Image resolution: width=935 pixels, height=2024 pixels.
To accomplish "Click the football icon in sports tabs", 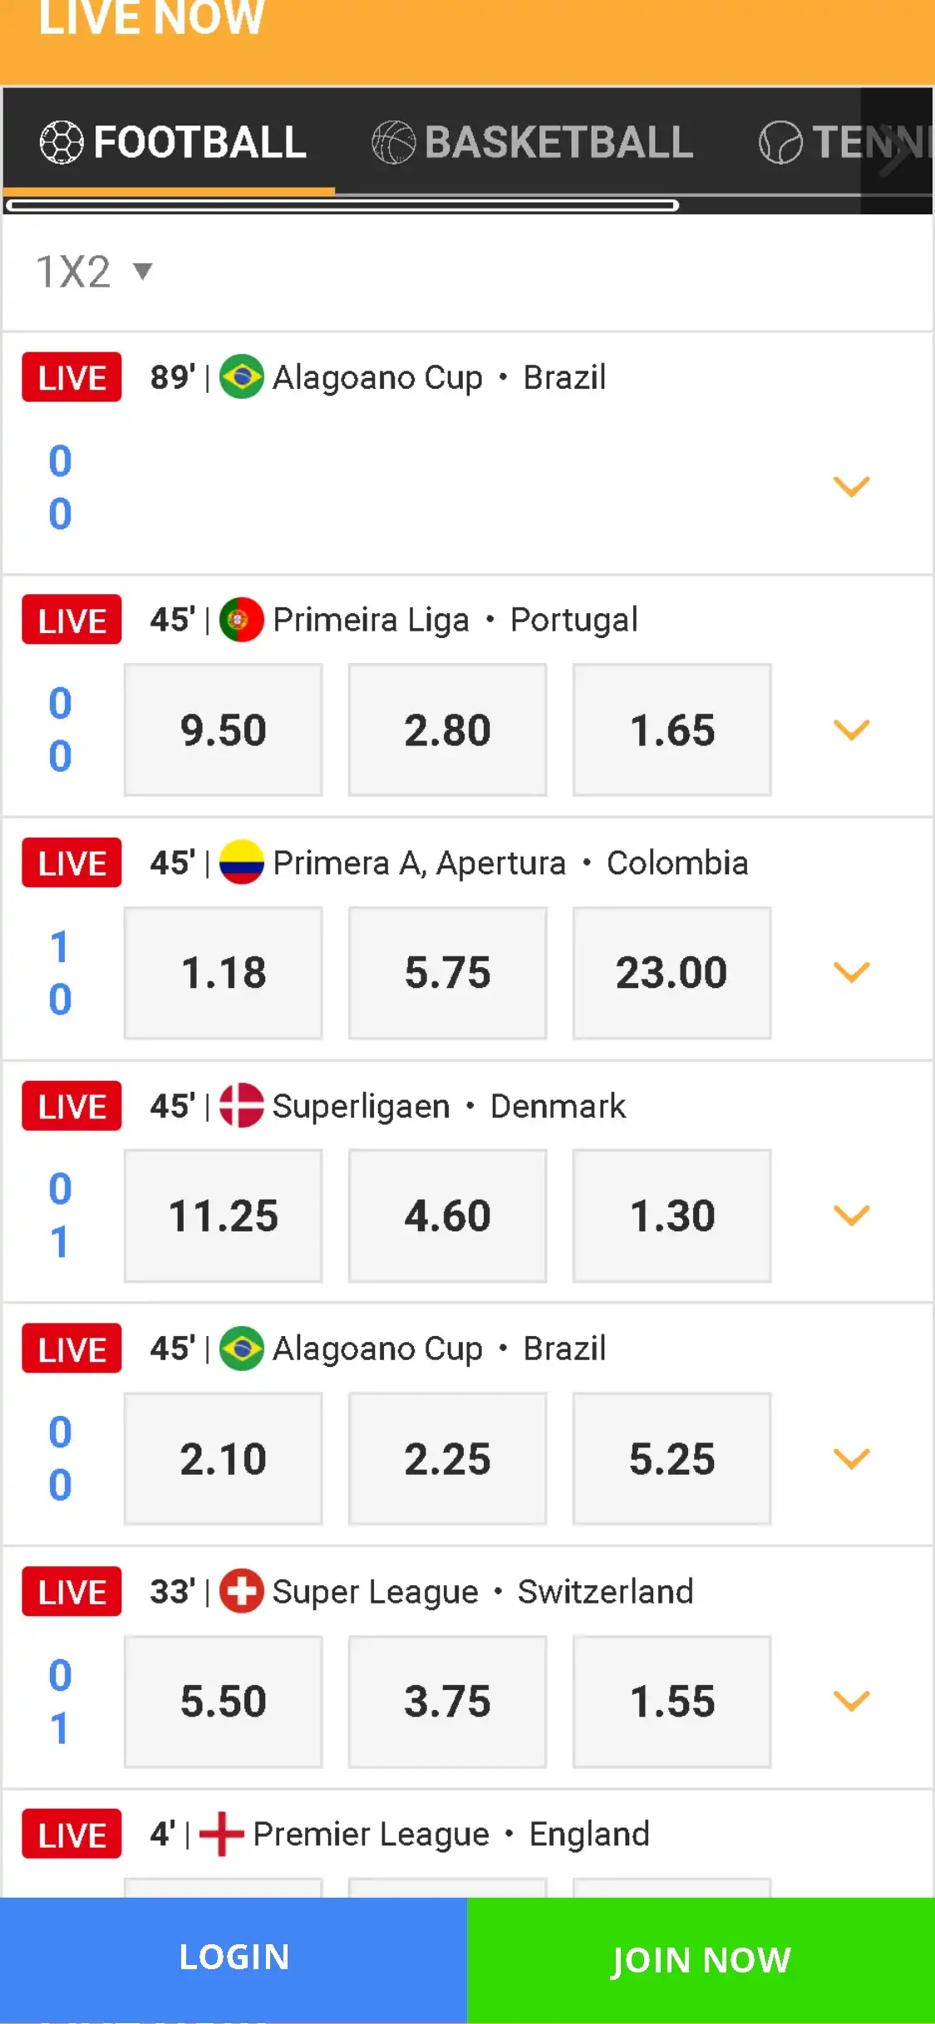I will [x=62, y=142].
